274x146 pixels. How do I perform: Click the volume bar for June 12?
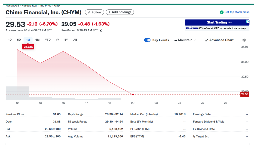click(17, 93)
